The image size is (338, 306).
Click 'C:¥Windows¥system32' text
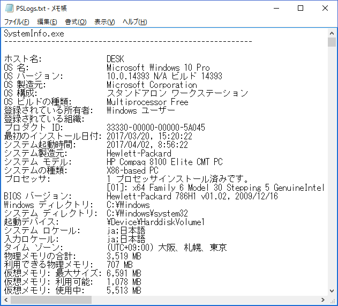(147, 213)
